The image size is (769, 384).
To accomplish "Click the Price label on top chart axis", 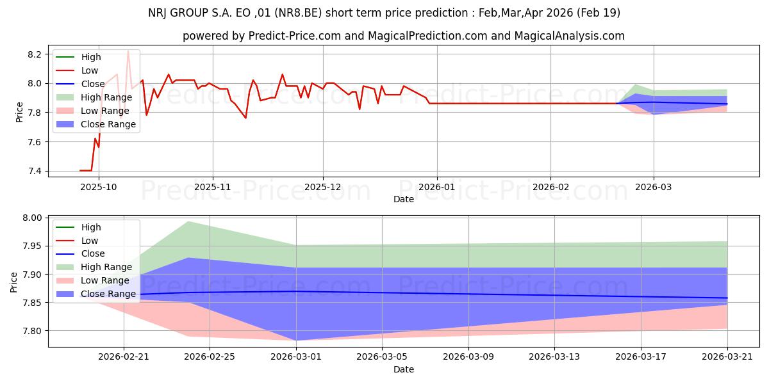I will [19, 112].
